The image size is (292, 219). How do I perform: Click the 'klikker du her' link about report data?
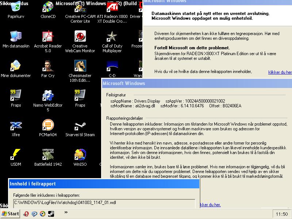pos(280,72)
